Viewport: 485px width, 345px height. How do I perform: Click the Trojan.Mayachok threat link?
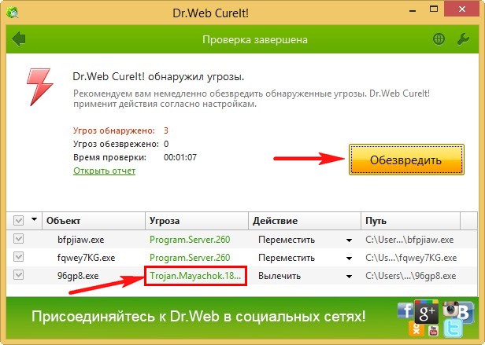[195, 276]
